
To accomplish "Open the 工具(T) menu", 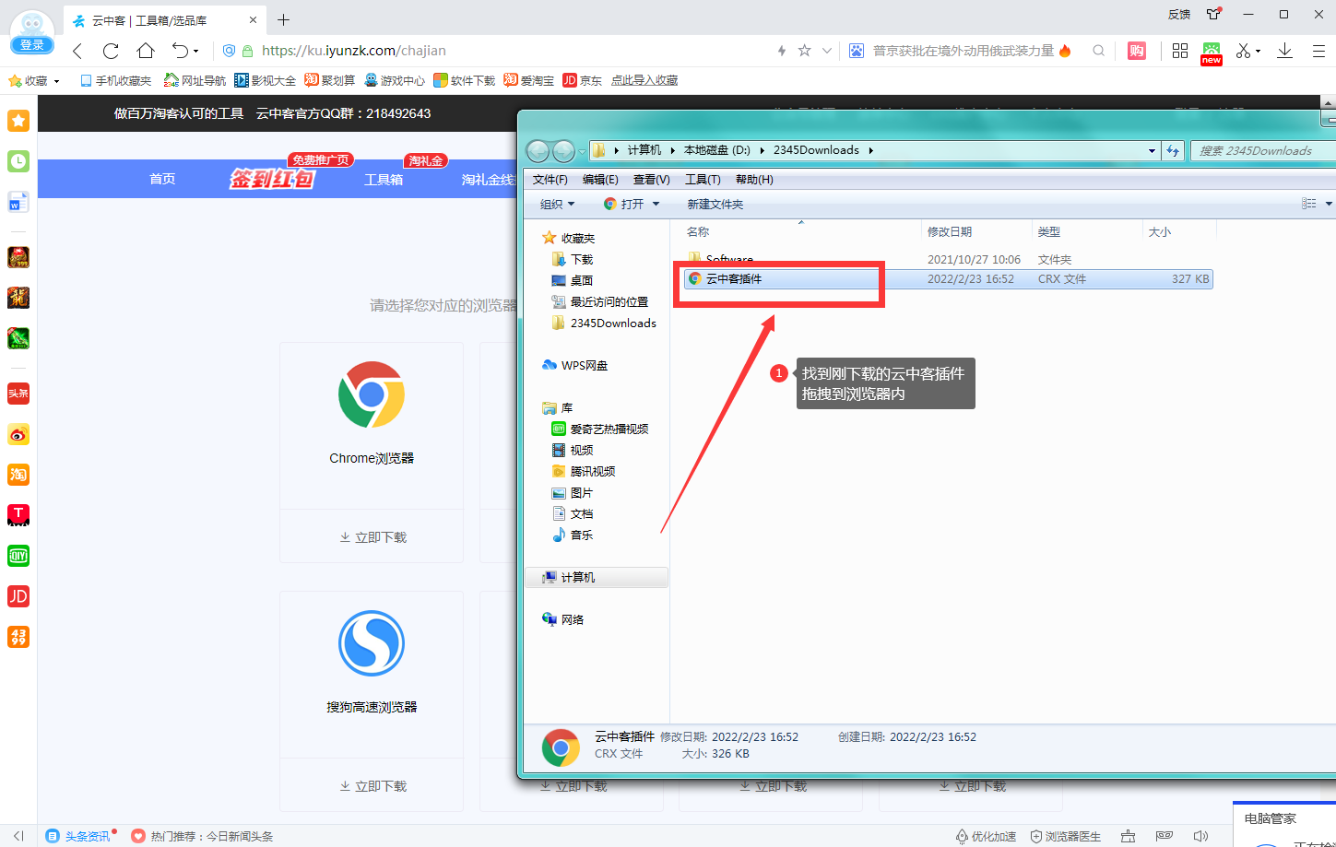I will [703, 180].
